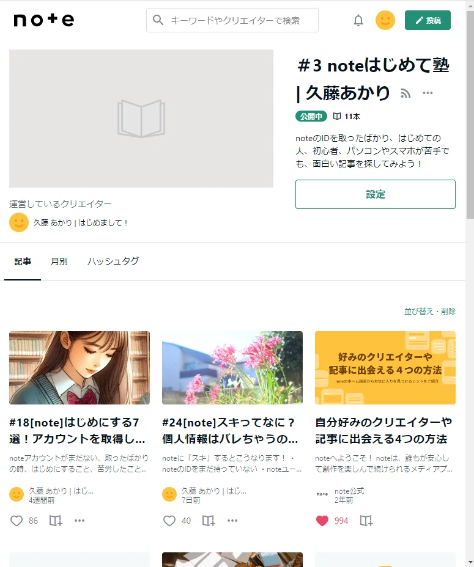474x567 pixels.
Task: Click the green 投稿 post button
Action: tap(428, 20)
